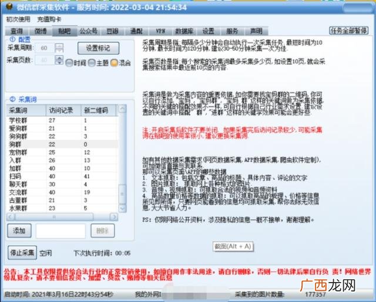Select the 入群 keyword row
Screen dimensions: 376x302
[x=62, y=160]
